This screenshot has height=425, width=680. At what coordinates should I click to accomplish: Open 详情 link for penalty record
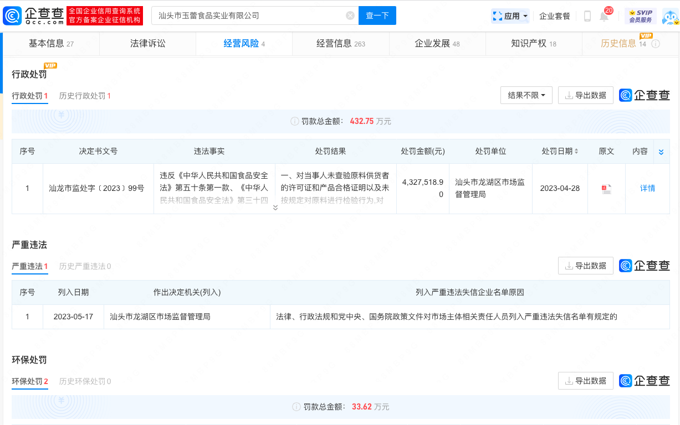pyautogui.click(x=647, y=188)
